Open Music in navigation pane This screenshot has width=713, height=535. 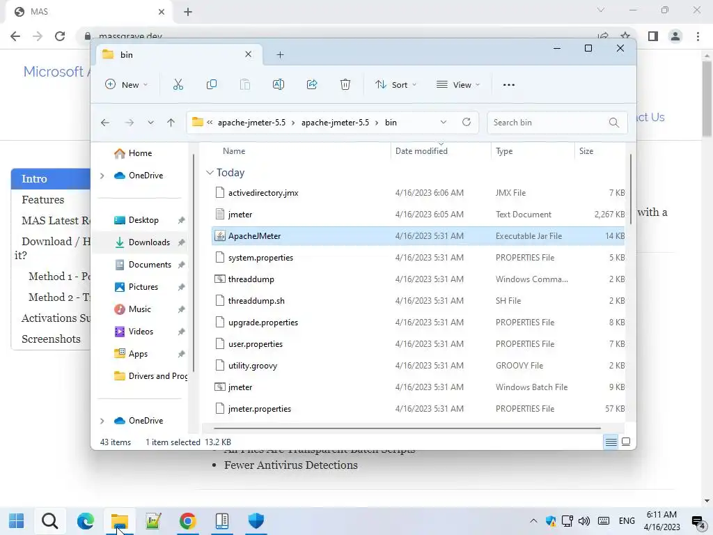(139, 309)
